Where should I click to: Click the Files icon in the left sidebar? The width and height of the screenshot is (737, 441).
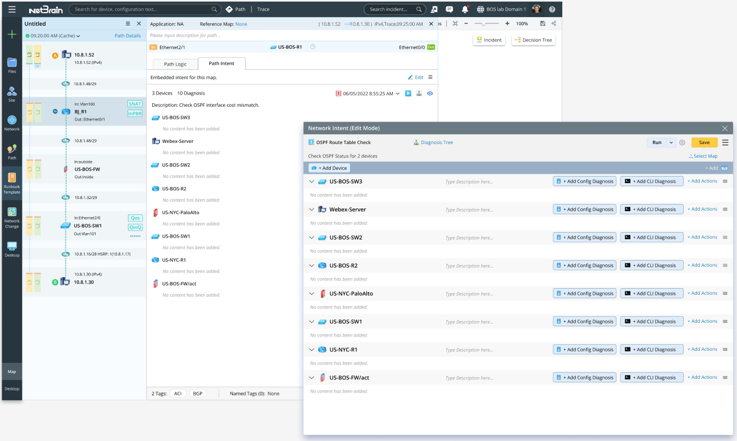(12, 63)
